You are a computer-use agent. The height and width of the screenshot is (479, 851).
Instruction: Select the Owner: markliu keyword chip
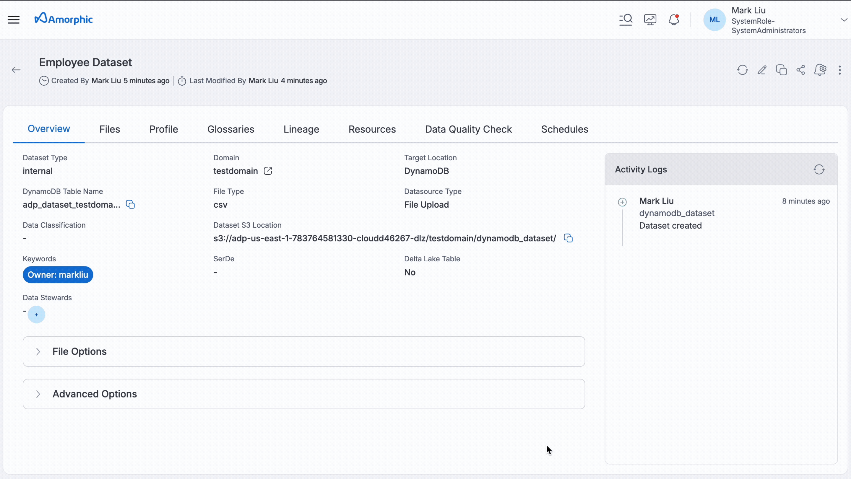58,274
